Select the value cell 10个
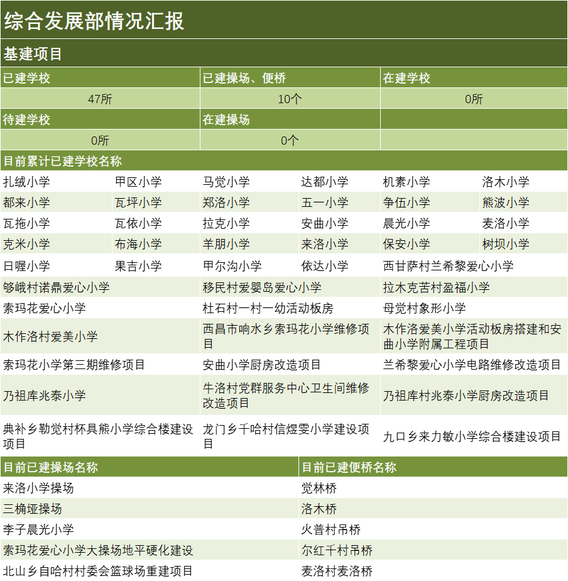The height and width of the screenshot is (581, 568). pyautogui.click(x=290, y=98)
